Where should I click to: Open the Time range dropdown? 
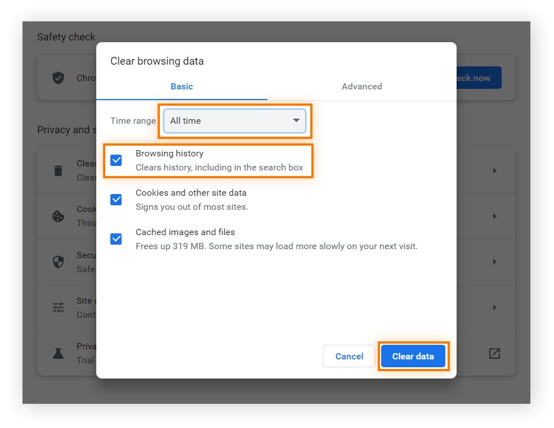click(x=234, y=121)
